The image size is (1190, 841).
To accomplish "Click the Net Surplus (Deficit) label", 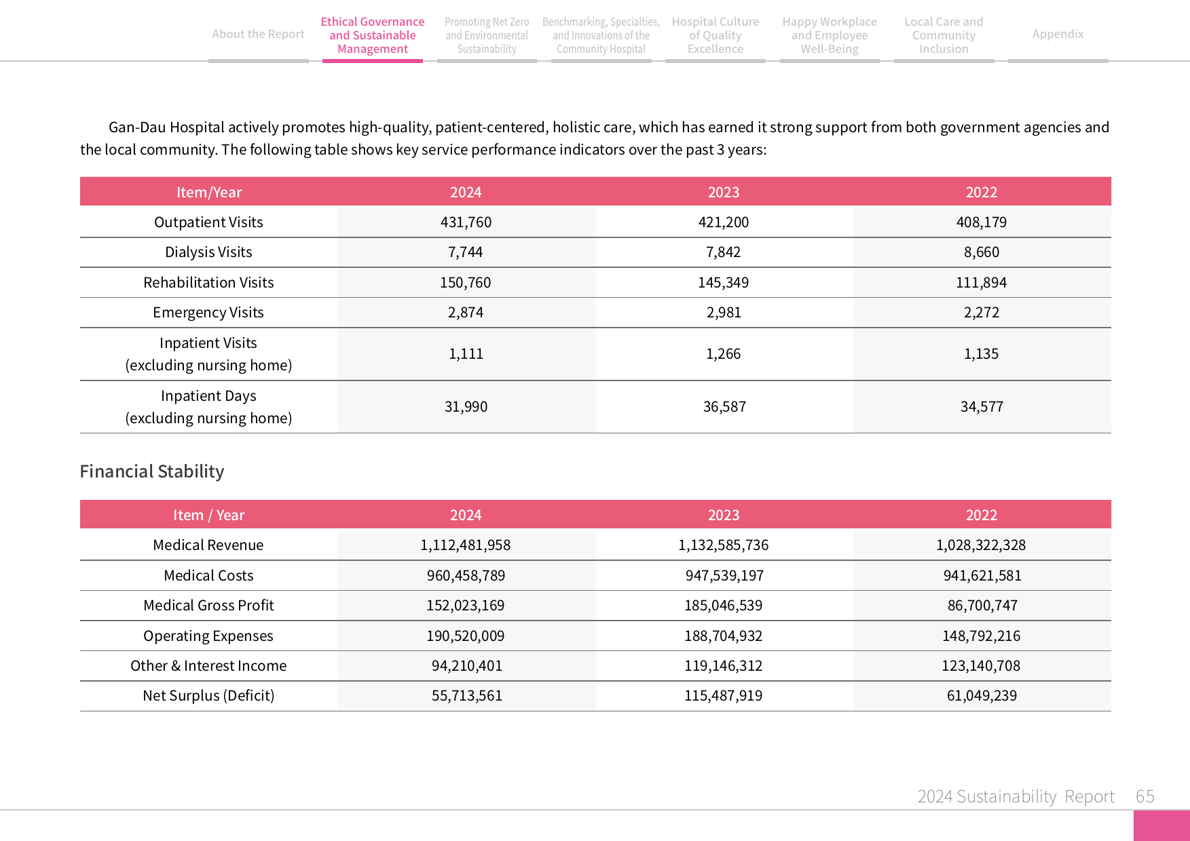I will click(208, 696).
